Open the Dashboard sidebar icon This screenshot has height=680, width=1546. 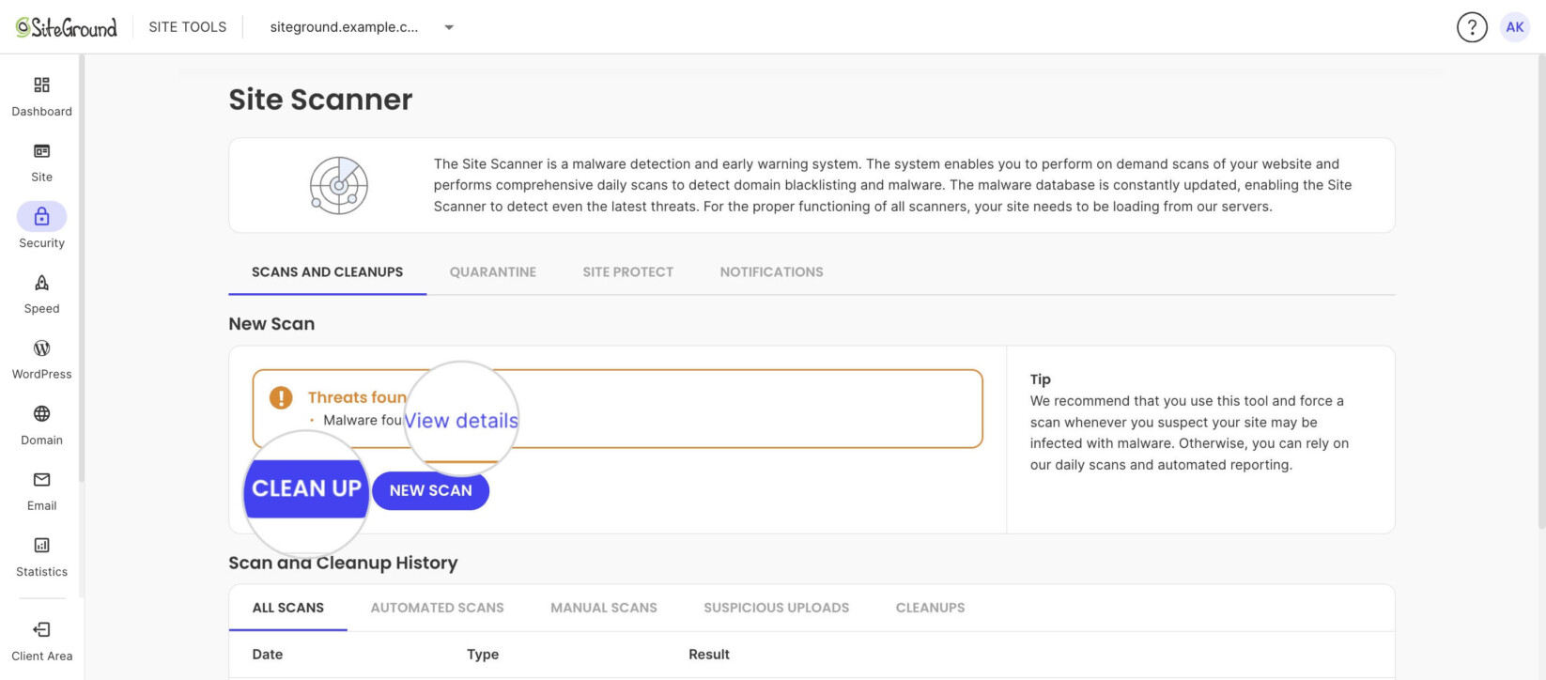pyautogui.click(x=41, y=85)
